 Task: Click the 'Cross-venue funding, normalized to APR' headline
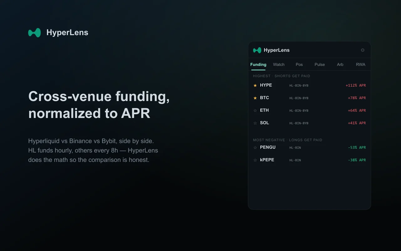pyautogui.click(x=99, y=105)
